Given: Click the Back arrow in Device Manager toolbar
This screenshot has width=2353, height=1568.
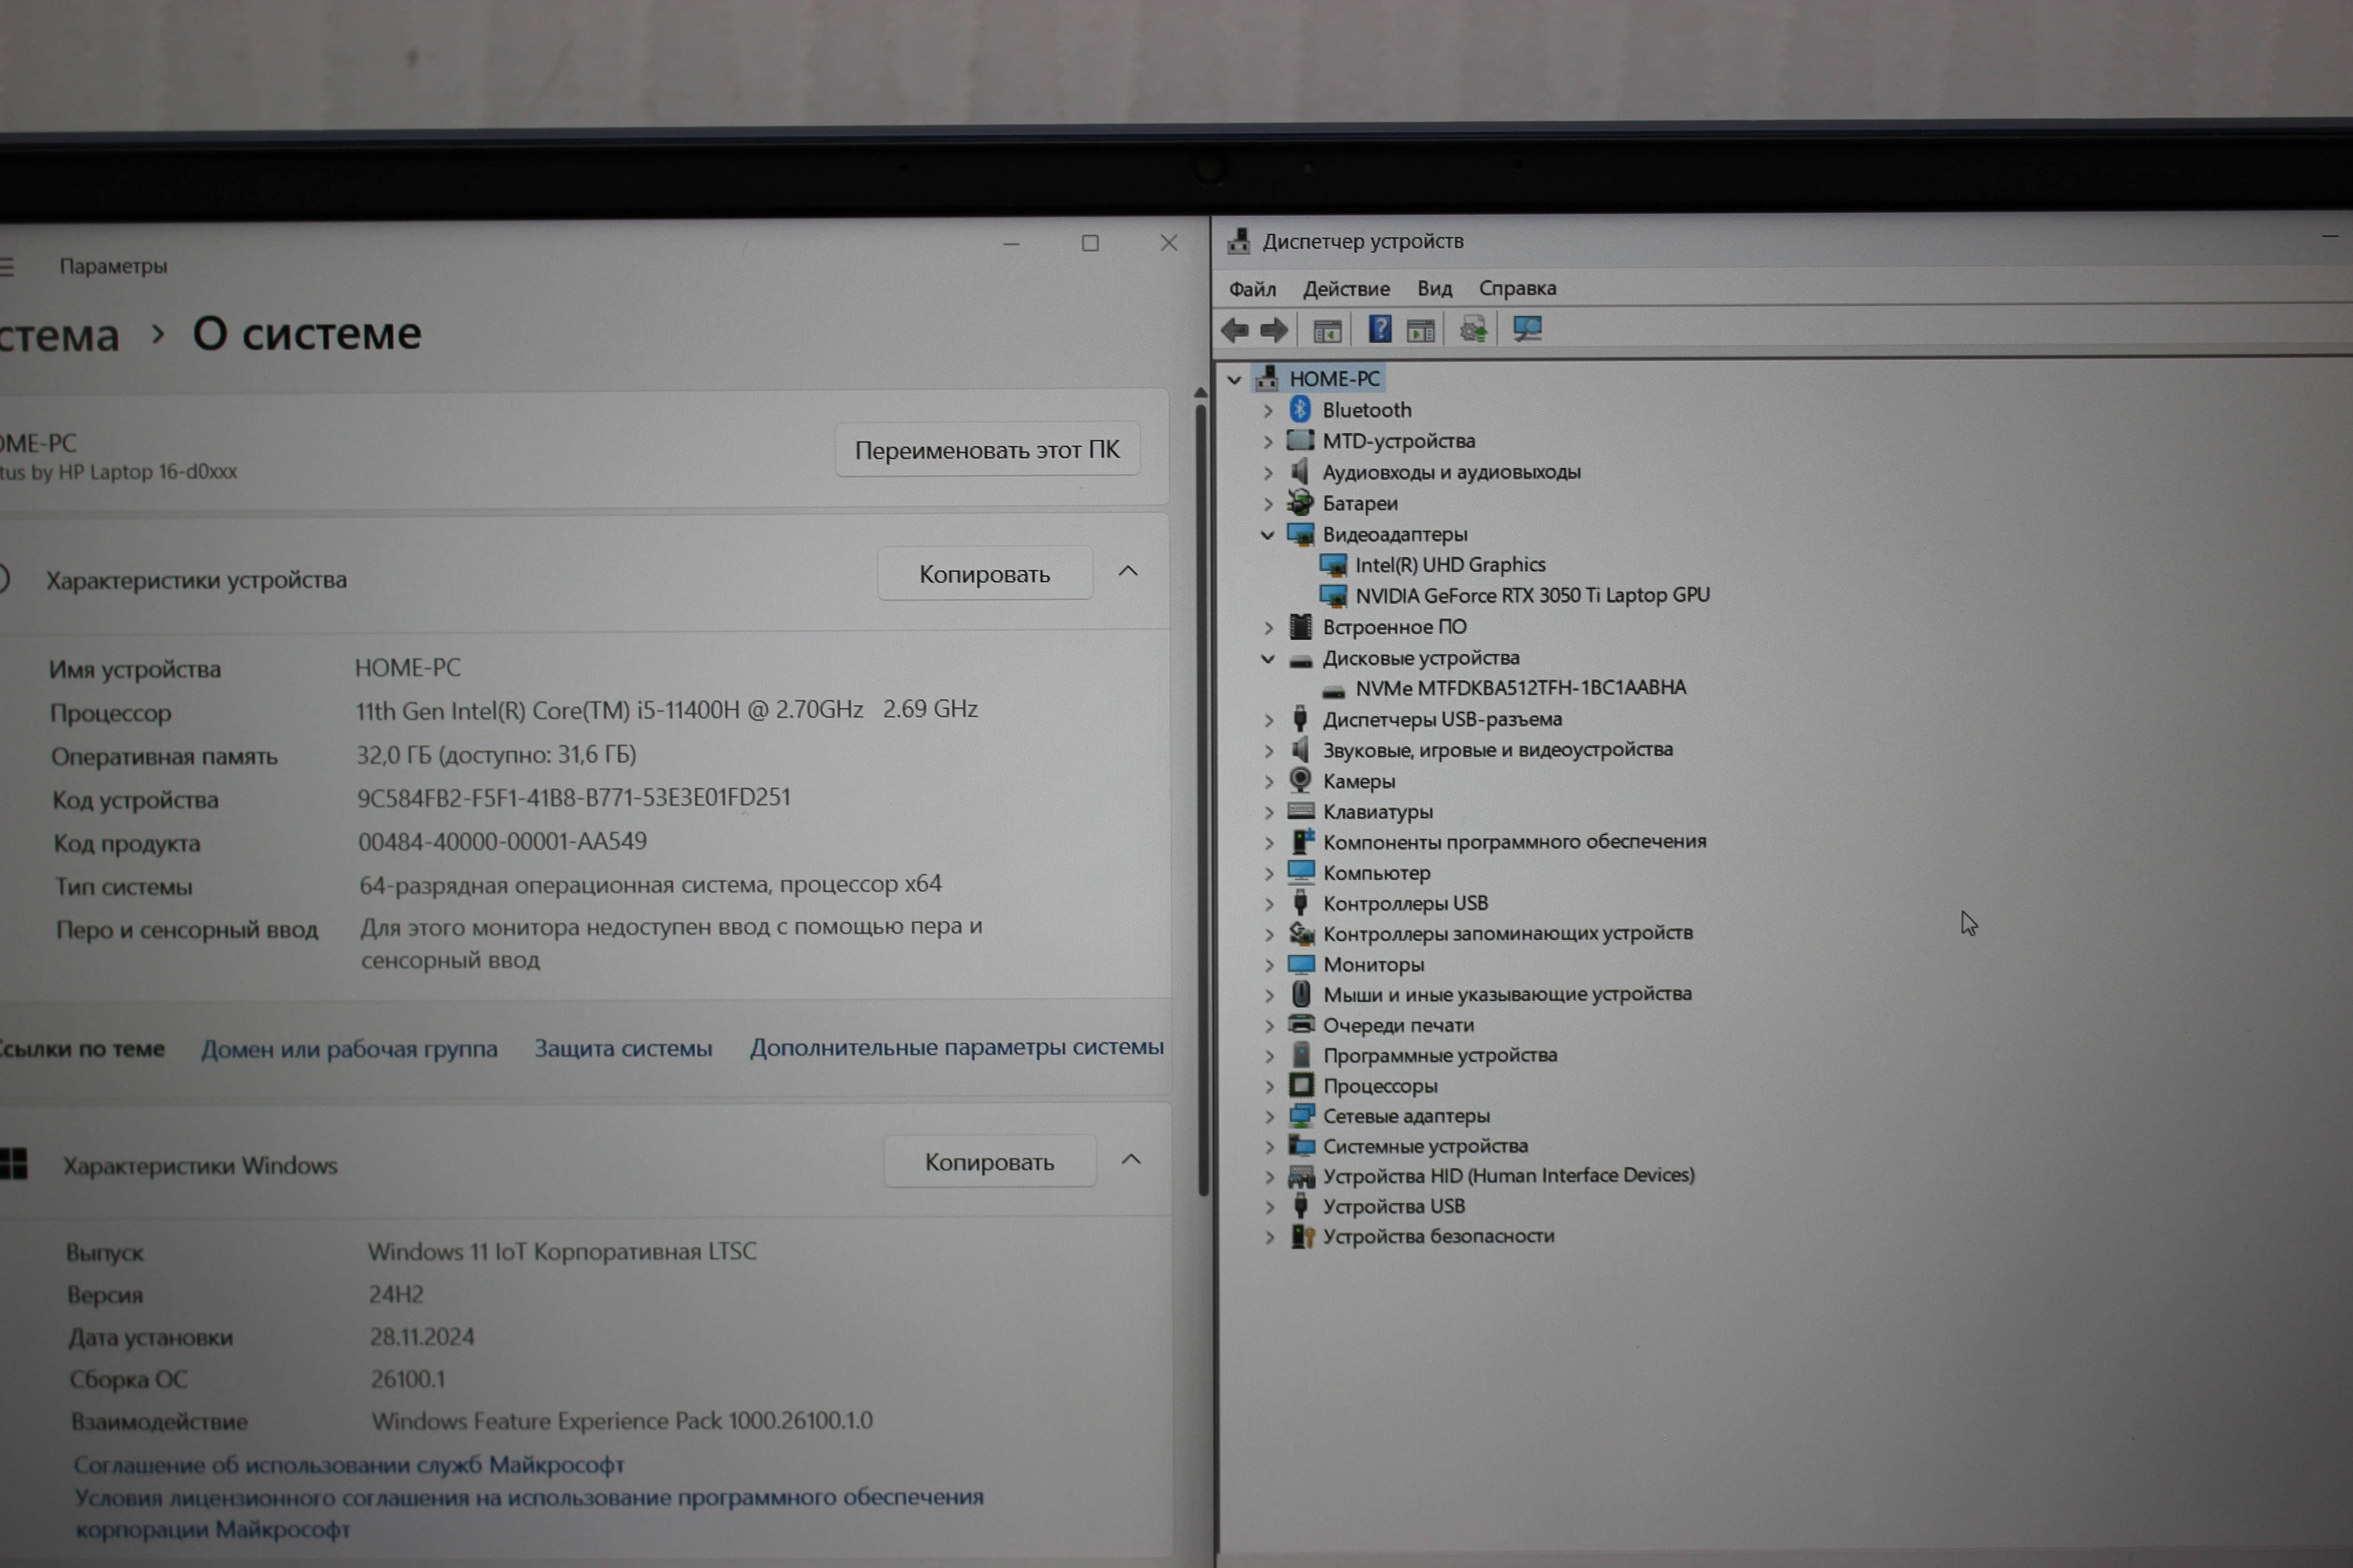Looking at the screenshot, I should point(1235,330).
